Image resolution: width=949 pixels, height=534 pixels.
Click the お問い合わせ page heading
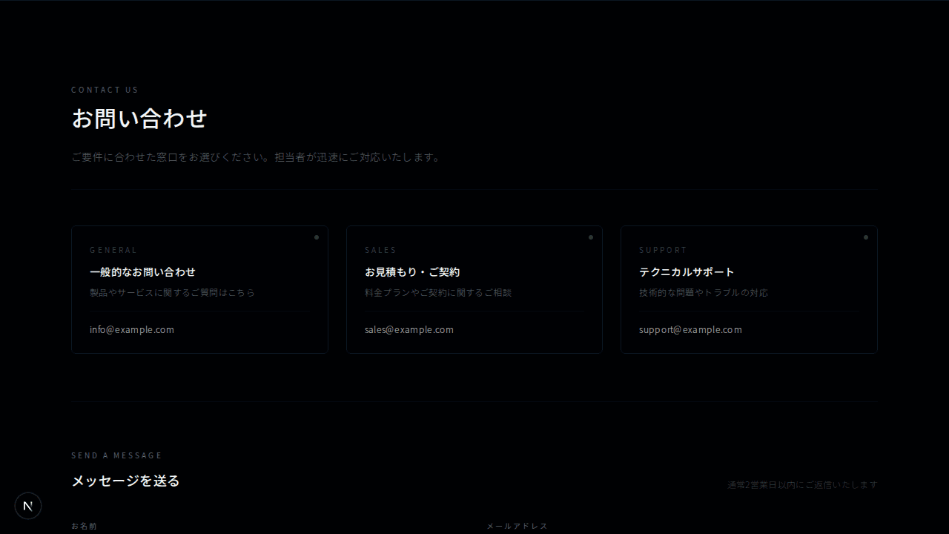(x=139, y=119)
